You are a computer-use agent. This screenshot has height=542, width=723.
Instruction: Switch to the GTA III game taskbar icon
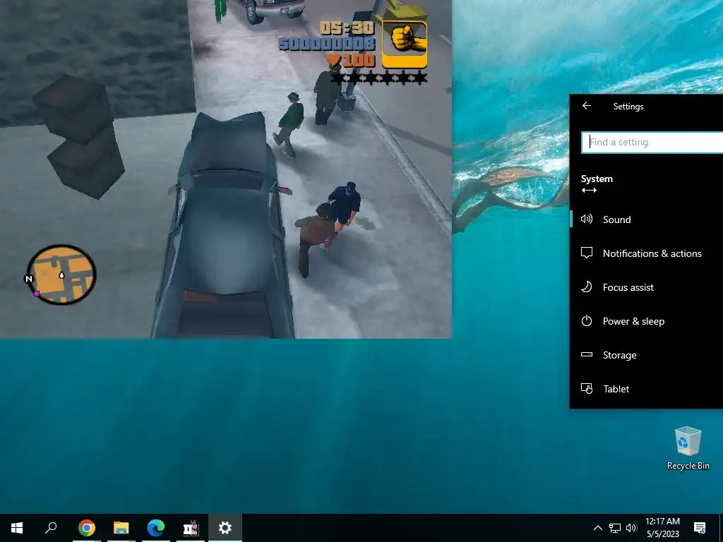[x=191, y=528]
